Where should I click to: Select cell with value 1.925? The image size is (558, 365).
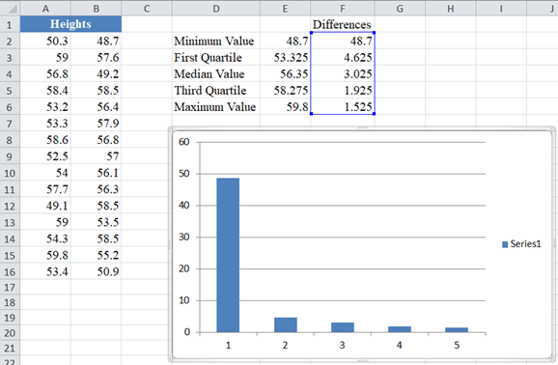(x=343, y=91)
